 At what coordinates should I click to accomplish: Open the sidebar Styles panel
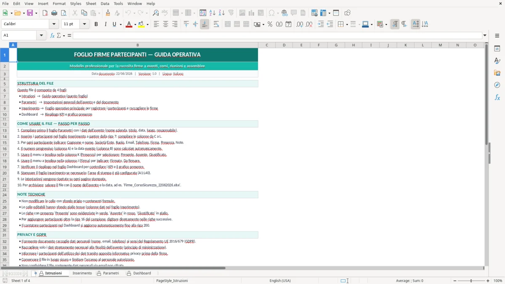point(497,61)
